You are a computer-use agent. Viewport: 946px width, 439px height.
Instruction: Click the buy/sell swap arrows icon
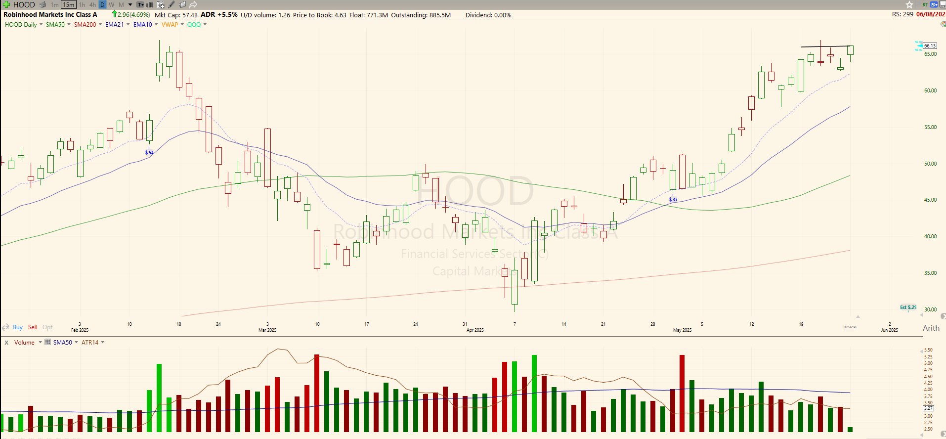(x=5, y=327)
